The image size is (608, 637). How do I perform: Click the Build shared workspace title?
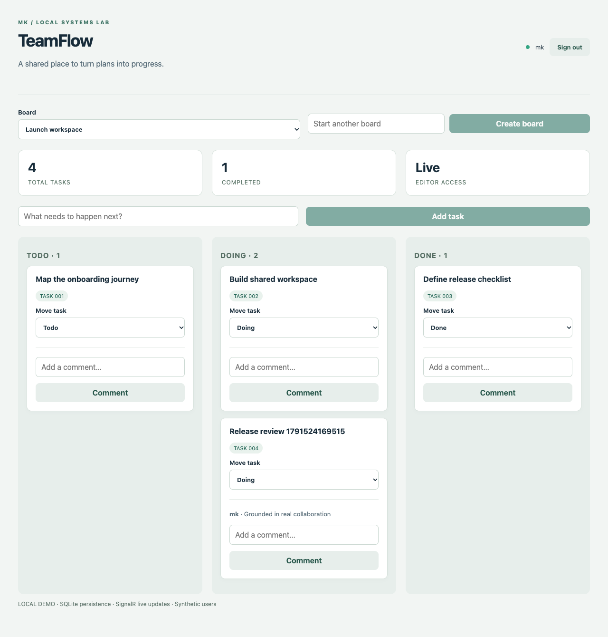pyautogui.click(x=273, y=279)
